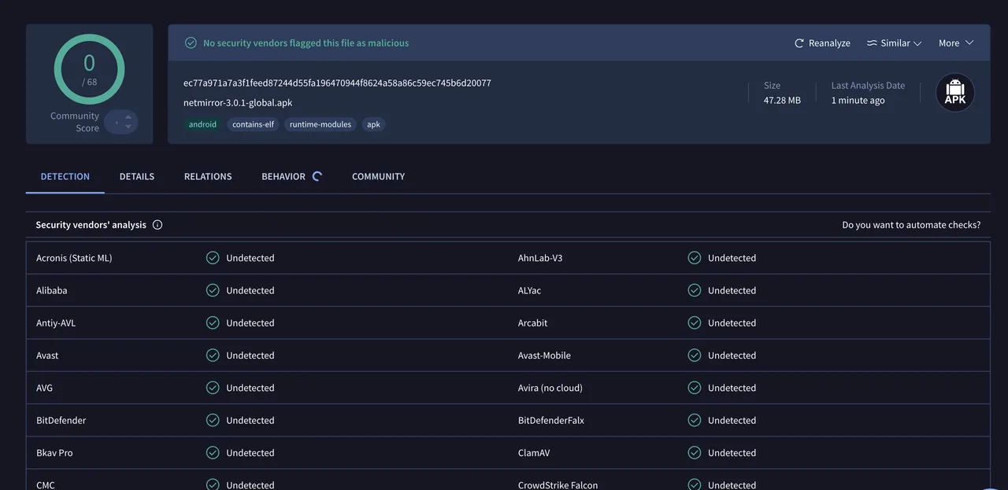Click the 'contains-elf' tag
1008x490 pixels.
pyautogui.click(x=253, y=124)
